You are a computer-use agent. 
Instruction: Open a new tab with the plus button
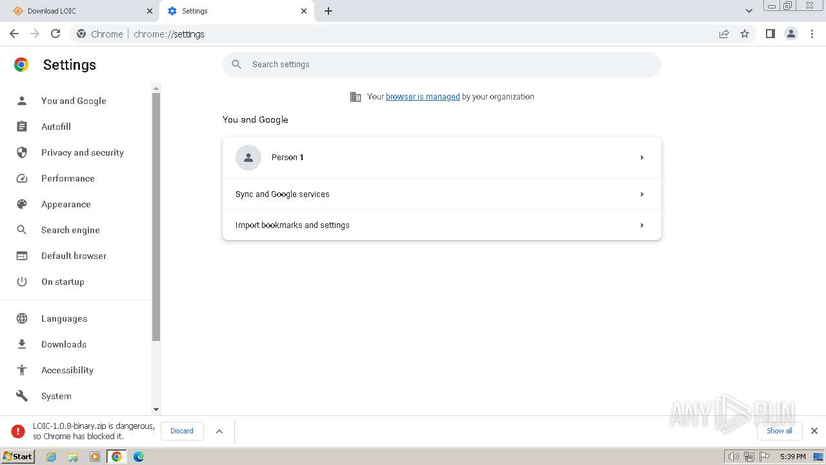click(328, 11)
